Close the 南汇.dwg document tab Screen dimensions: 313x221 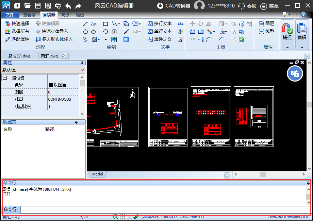coord(64,56)
